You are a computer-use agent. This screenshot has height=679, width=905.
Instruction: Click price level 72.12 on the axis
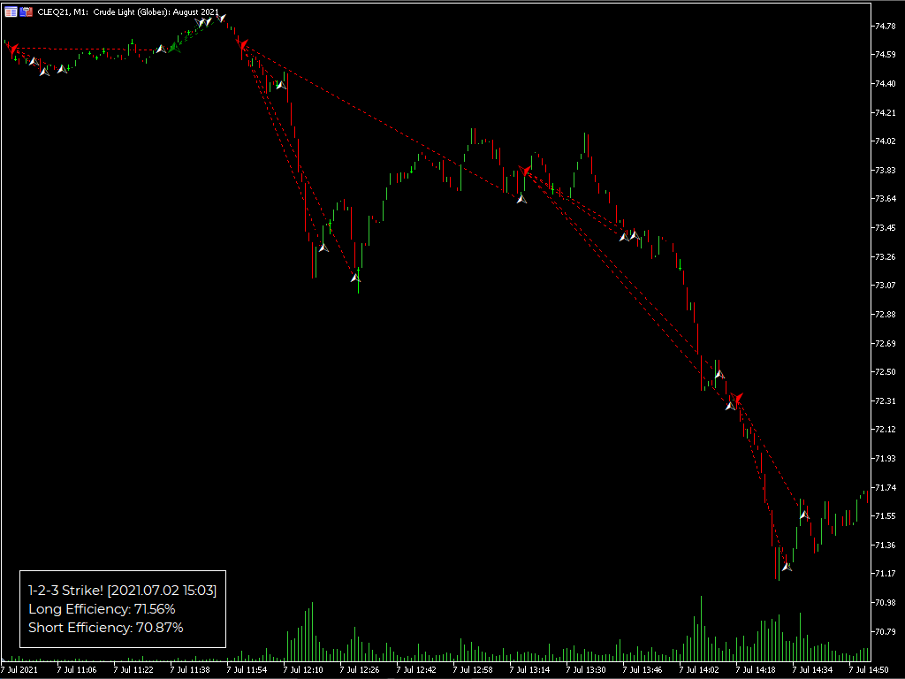pyautogui.click(x=886, y=430)
